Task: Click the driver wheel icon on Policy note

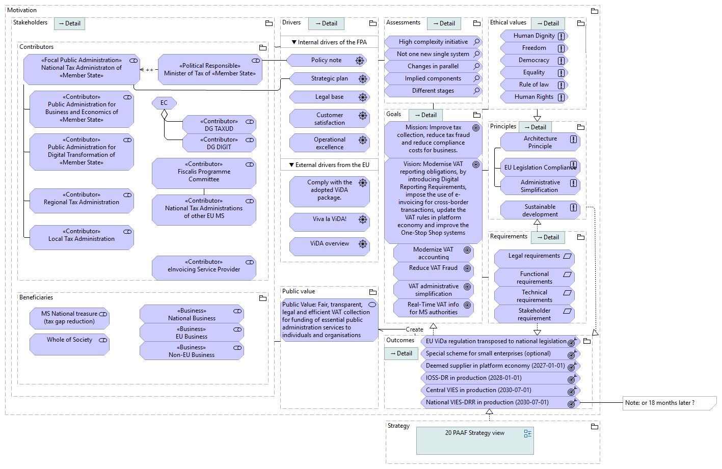Action: (x=360, y=61)
